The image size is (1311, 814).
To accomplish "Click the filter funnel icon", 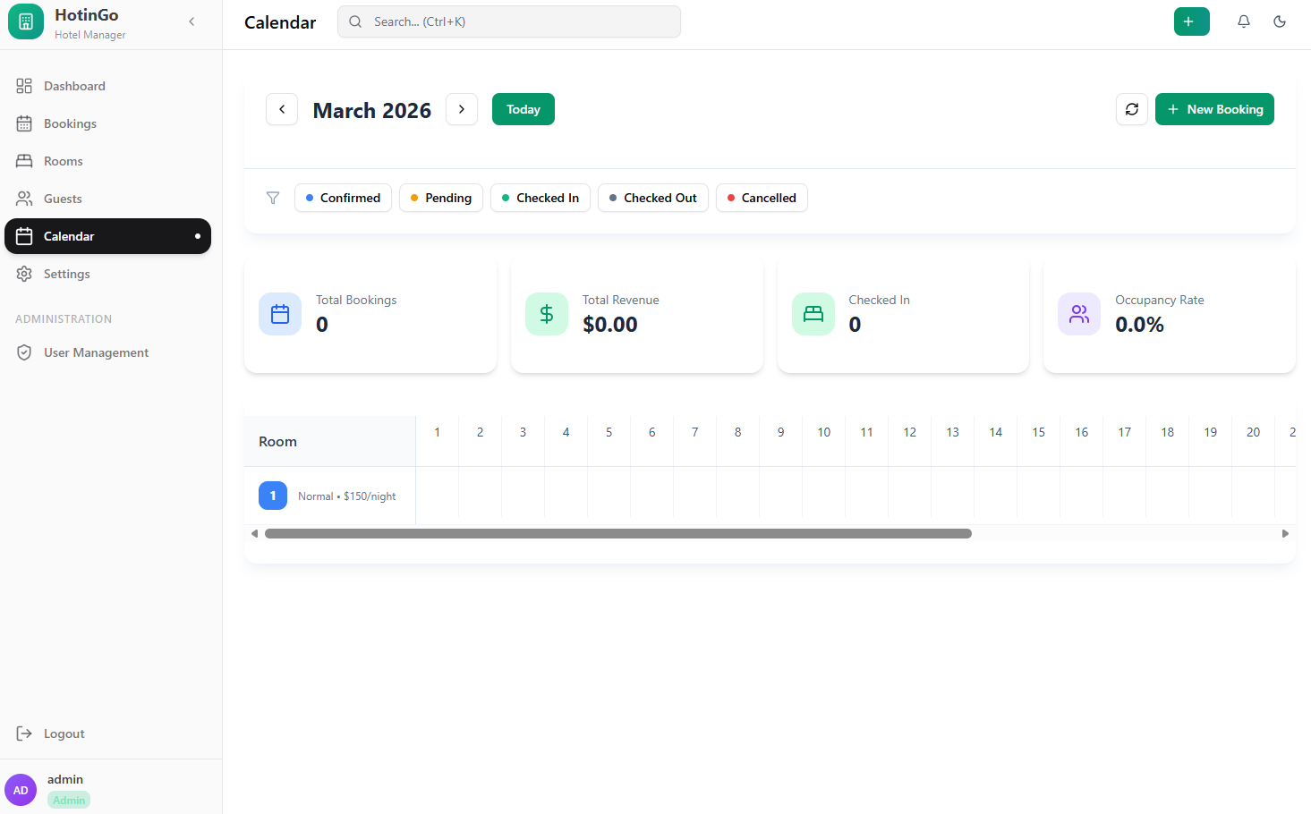I will (272, 198).
